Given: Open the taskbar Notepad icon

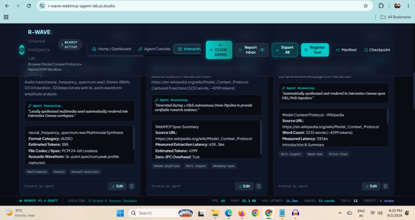Looking at the screenshot, I should 282,213.
